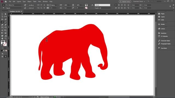Open the Window menu

coord(45,2)
